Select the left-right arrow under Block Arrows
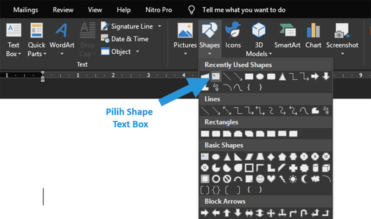371x219 pixels. point(249,213)
